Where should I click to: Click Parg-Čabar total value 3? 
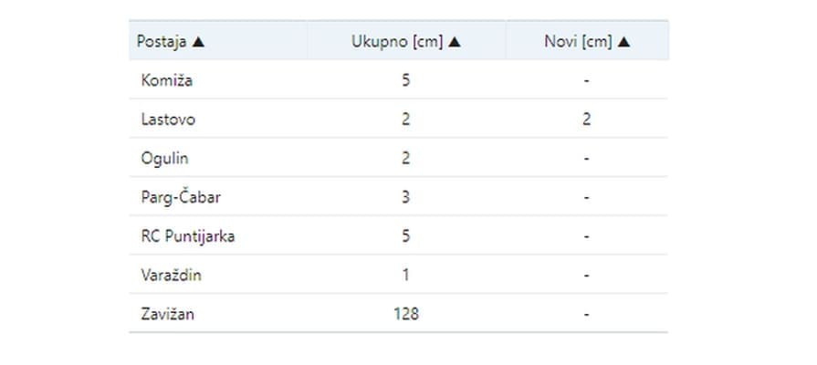(405, 197)
